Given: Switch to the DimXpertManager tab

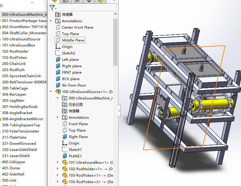Looking at the screenshot, I should (x=89, y=1).
